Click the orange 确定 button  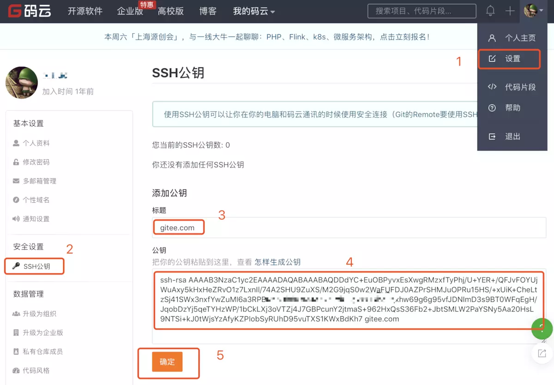pyautogui.click(x=167, y=362)
